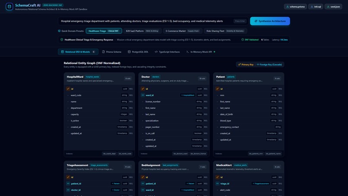Download the schema.prisma file

(295, 6)
